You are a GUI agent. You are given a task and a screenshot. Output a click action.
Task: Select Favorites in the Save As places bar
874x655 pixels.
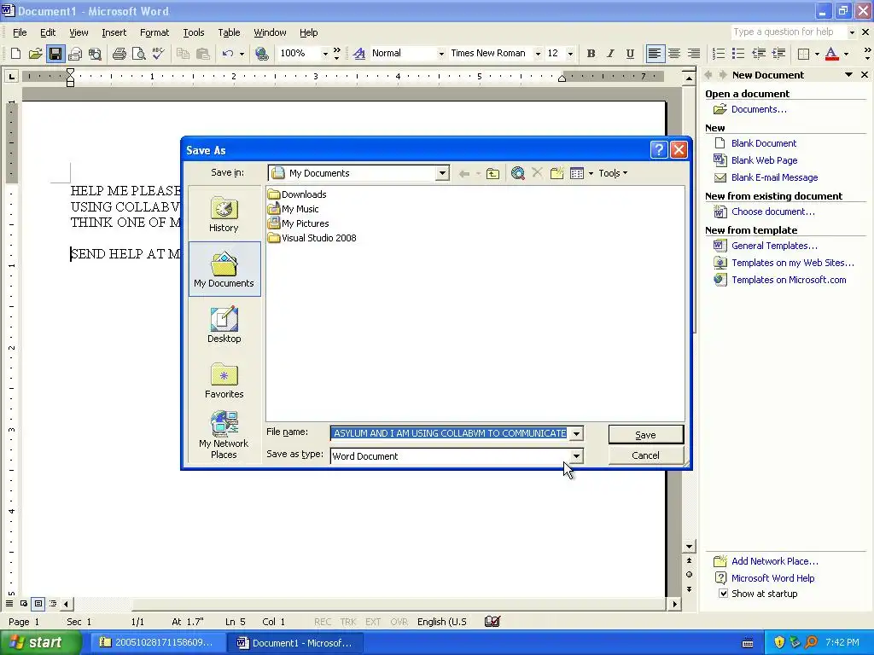[224, 380]
